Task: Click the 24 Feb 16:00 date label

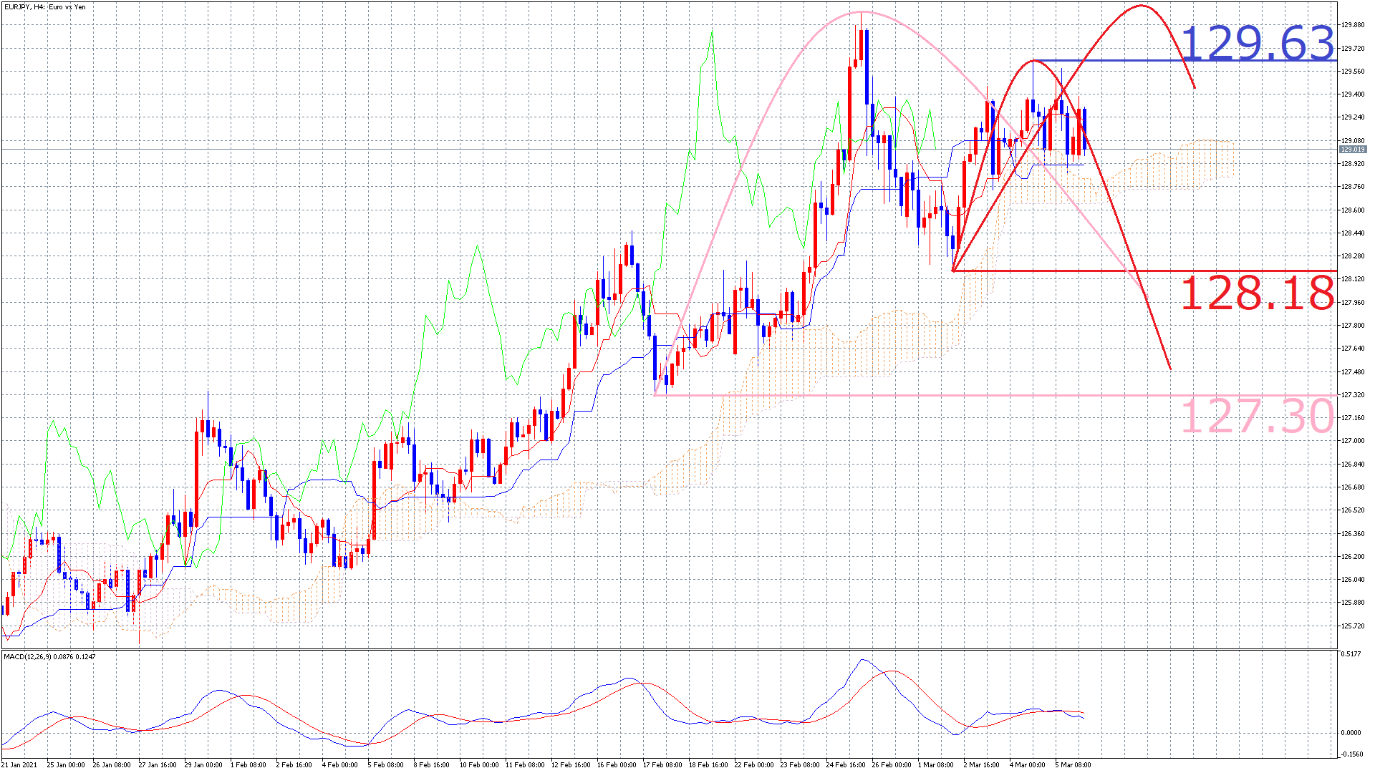Action: pos(846,764)
